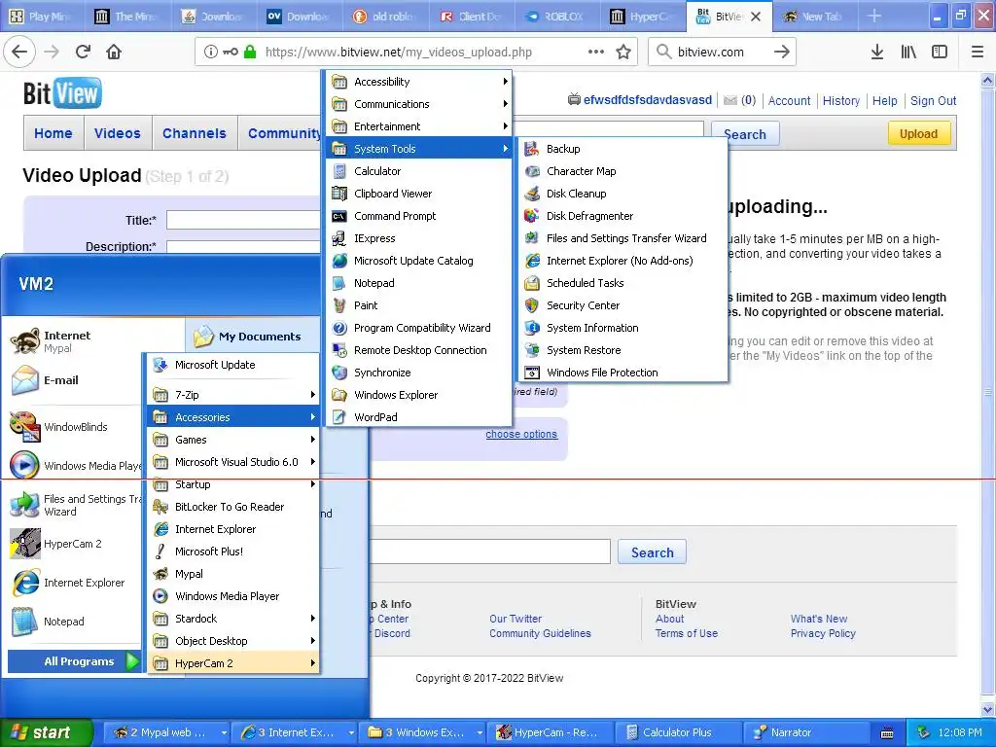996x747 pixels.
Task: Open the Videos tab on BitView
Action: pos(118,133)
